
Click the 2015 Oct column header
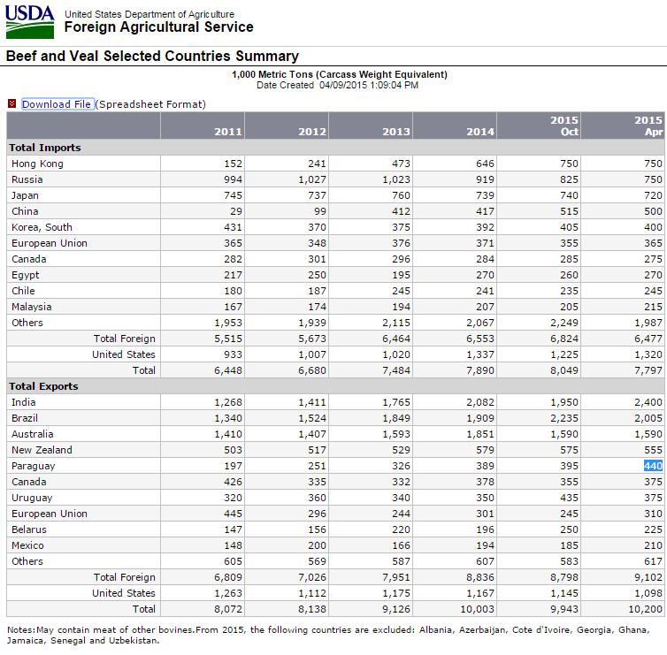pos(563,126)
